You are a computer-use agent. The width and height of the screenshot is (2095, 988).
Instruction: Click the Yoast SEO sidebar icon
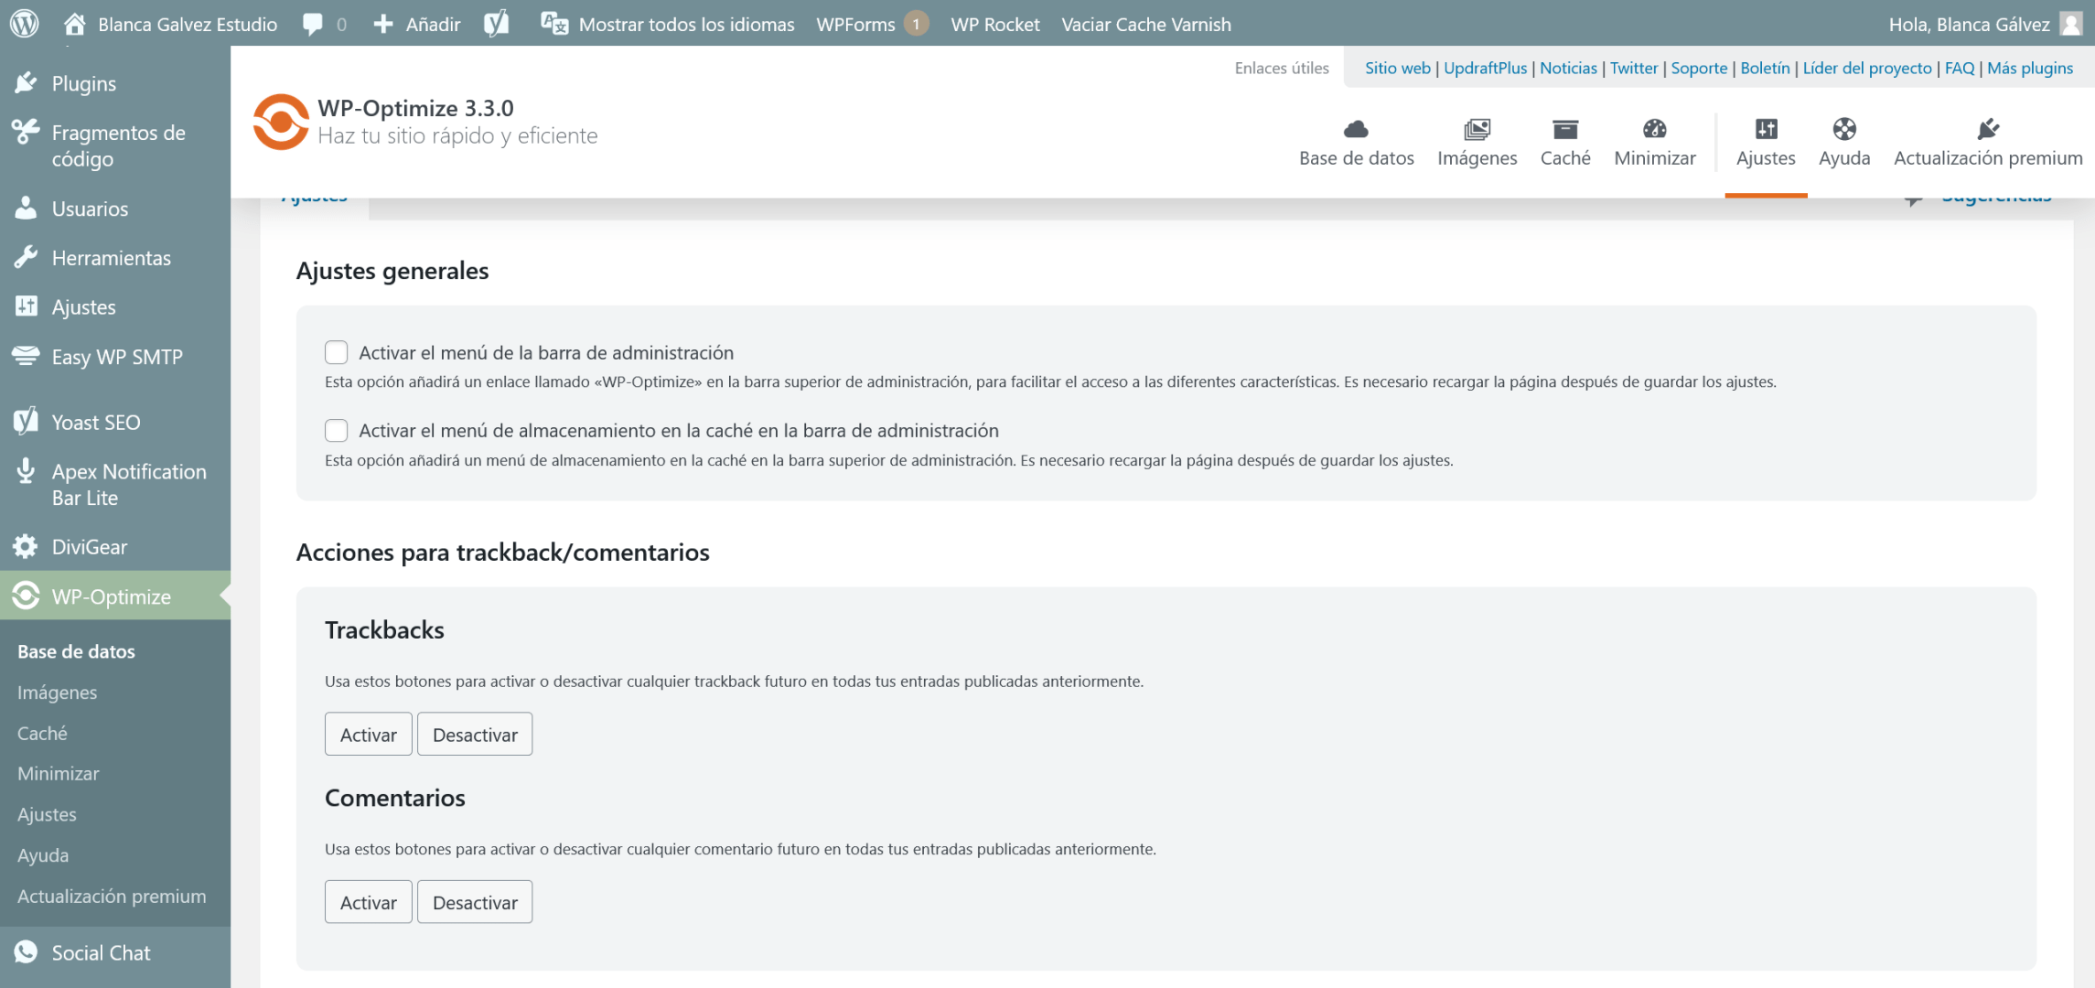(x=27, y=422)
